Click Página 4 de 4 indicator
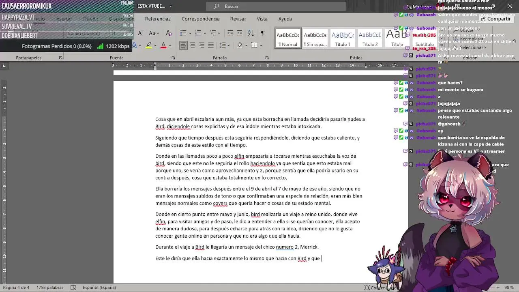Image resolution: width=519 pixels, height=292 pixels. [16, 287]
